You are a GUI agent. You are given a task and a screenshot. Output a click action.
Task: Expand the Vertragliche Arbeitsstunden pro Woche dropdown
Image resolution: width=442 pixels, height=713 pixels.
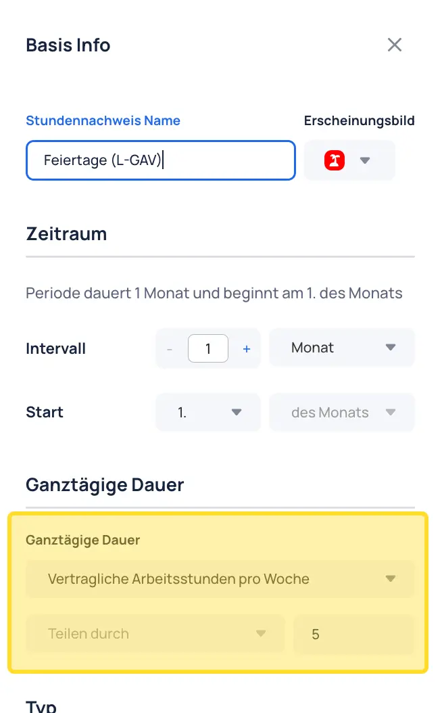pyautogui.click(x=220, y=579)
